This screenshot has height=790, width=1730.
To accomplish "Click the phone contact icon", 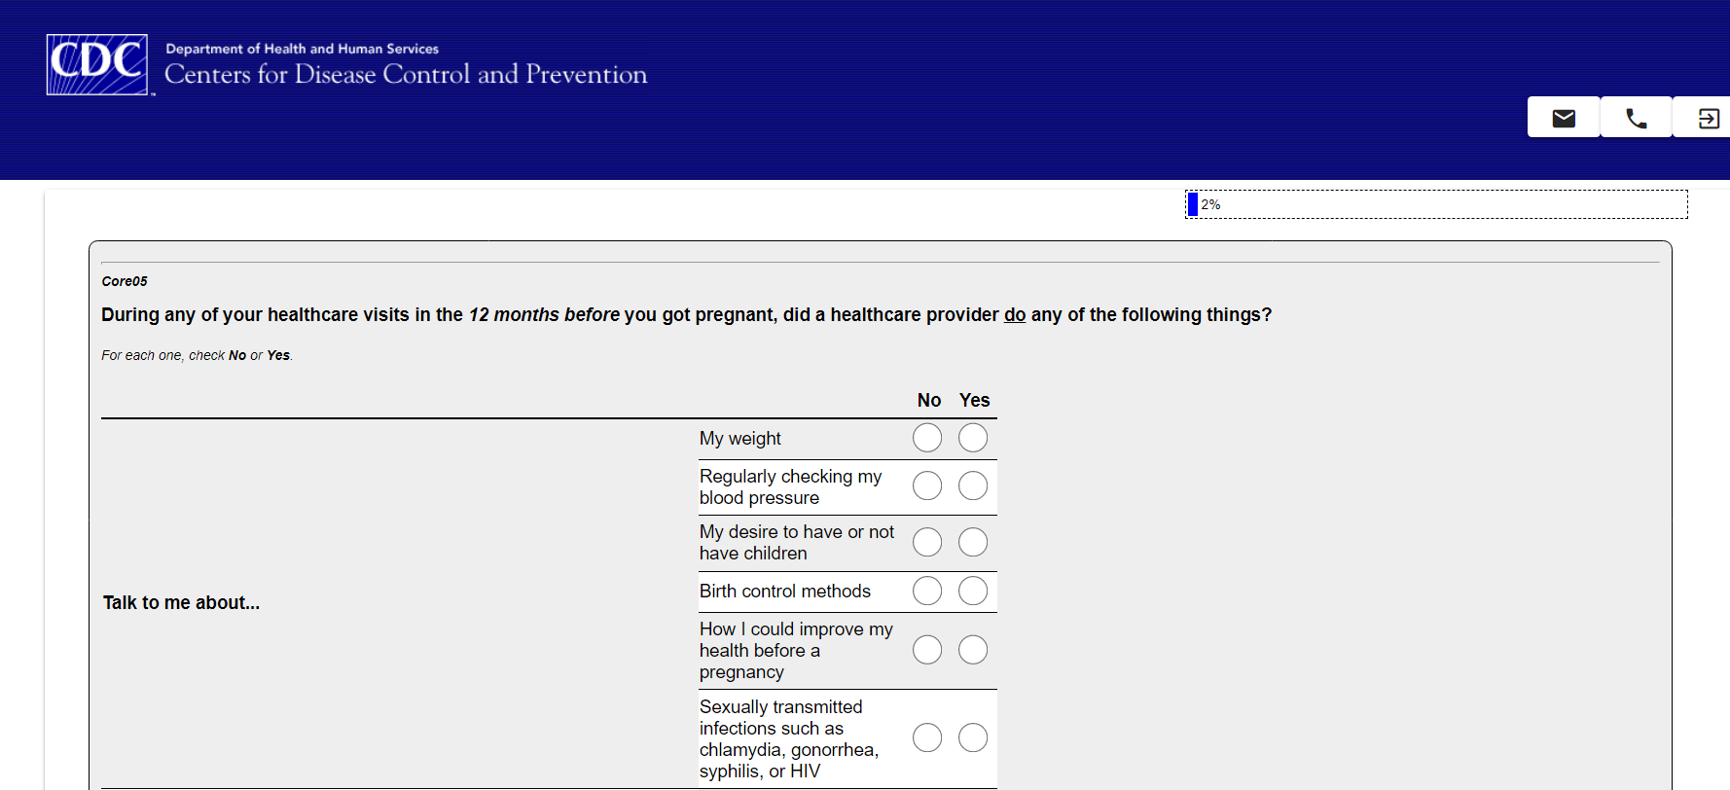I will coord(1637,118).
